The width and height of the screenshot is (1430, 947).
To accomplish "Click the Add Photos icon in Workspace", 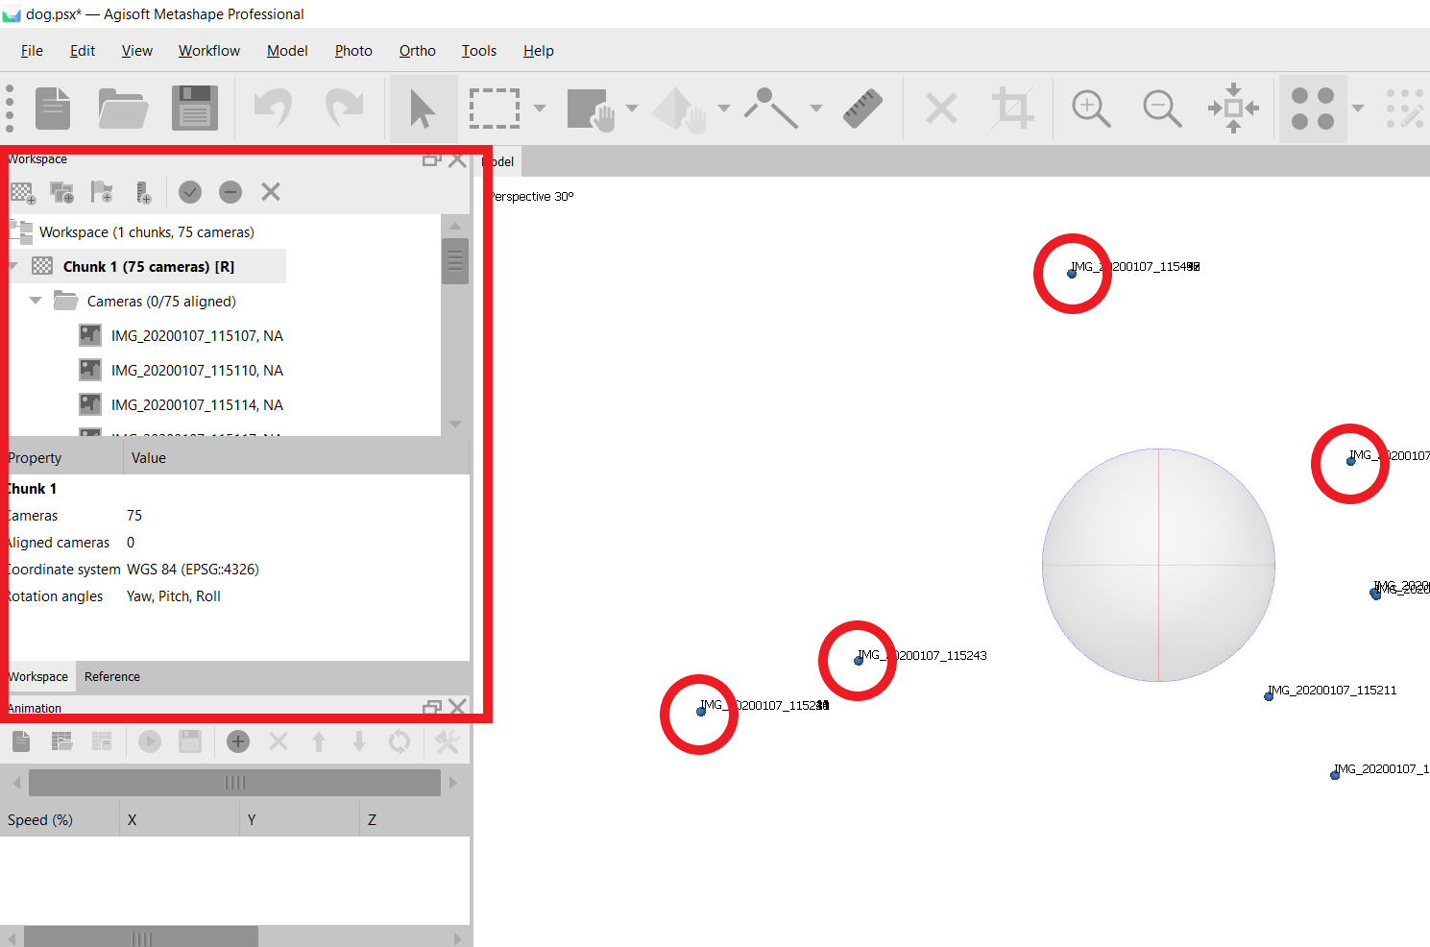I will click(x=62, y=193).
